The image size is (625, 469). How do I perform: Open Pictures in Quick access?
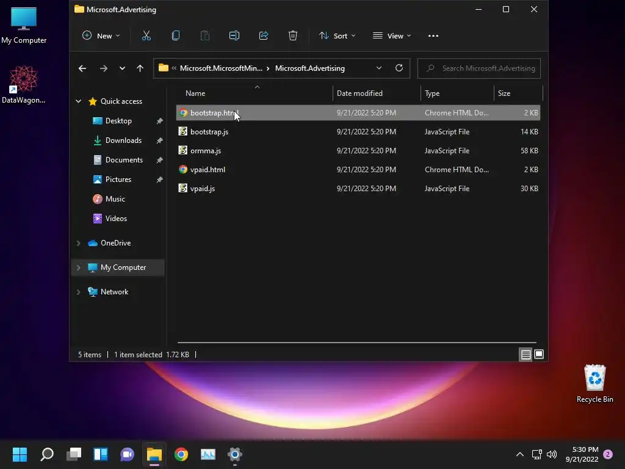click(118, 180)
